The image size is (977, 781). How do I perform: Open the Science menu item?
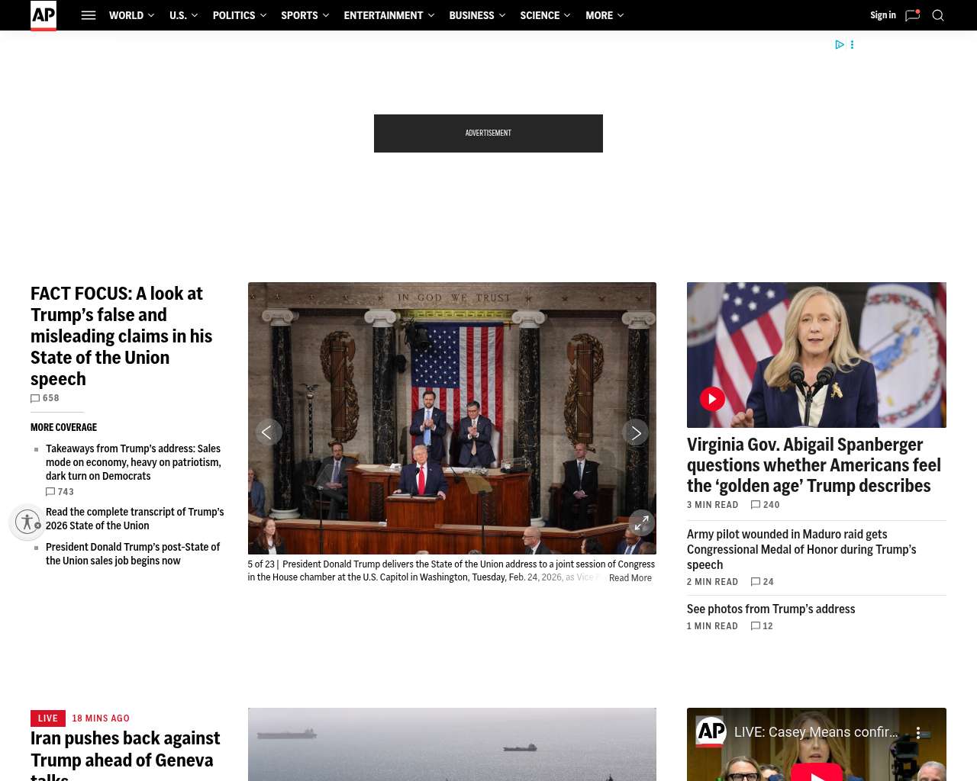[x=540, y=15]
